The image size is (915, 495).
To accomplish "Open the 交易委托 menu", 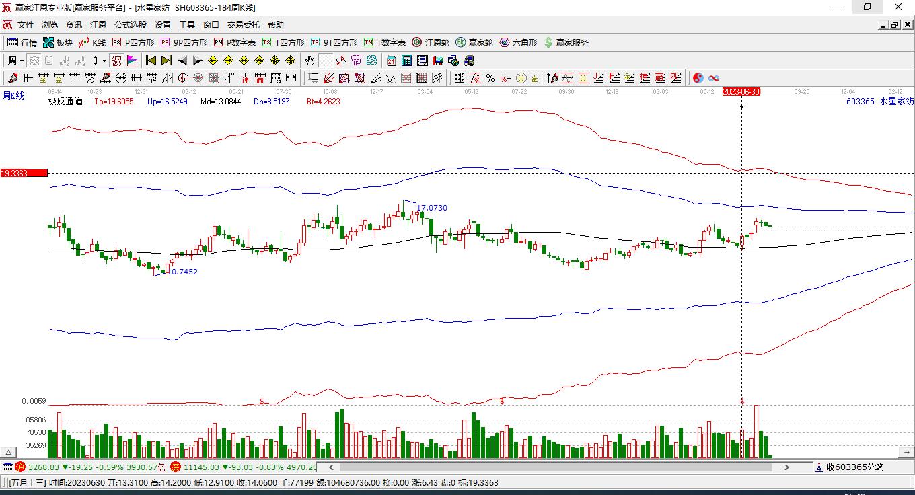I will [x=244, y=25].
